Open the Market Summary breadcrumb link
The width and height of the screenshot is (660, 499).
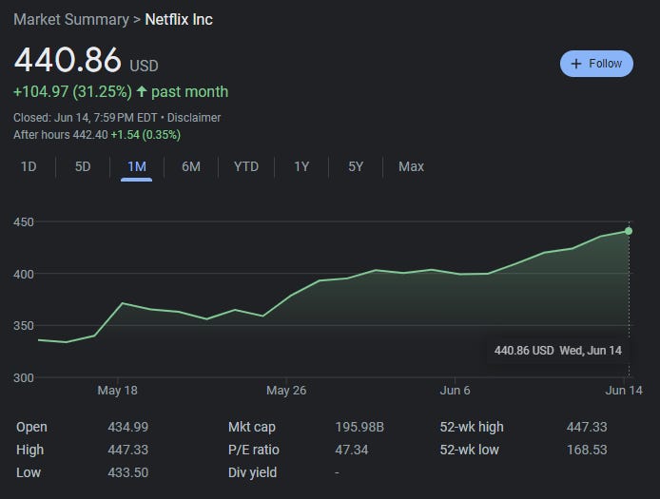click(71, 19)
